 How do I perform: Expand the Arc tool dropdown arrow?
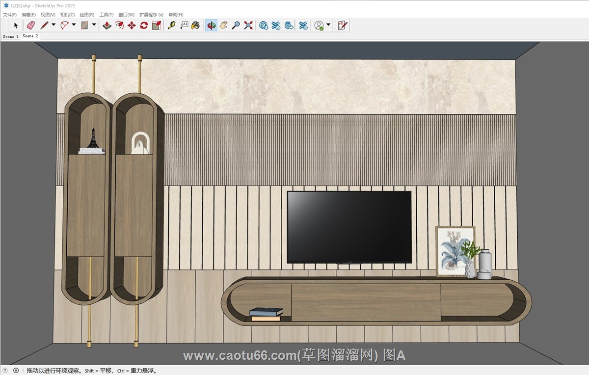pyautogui.click(x=74, y=25)
